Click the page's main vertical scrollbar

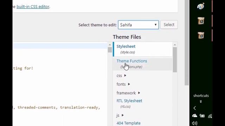pyautogui.click(x=187, y=43)
